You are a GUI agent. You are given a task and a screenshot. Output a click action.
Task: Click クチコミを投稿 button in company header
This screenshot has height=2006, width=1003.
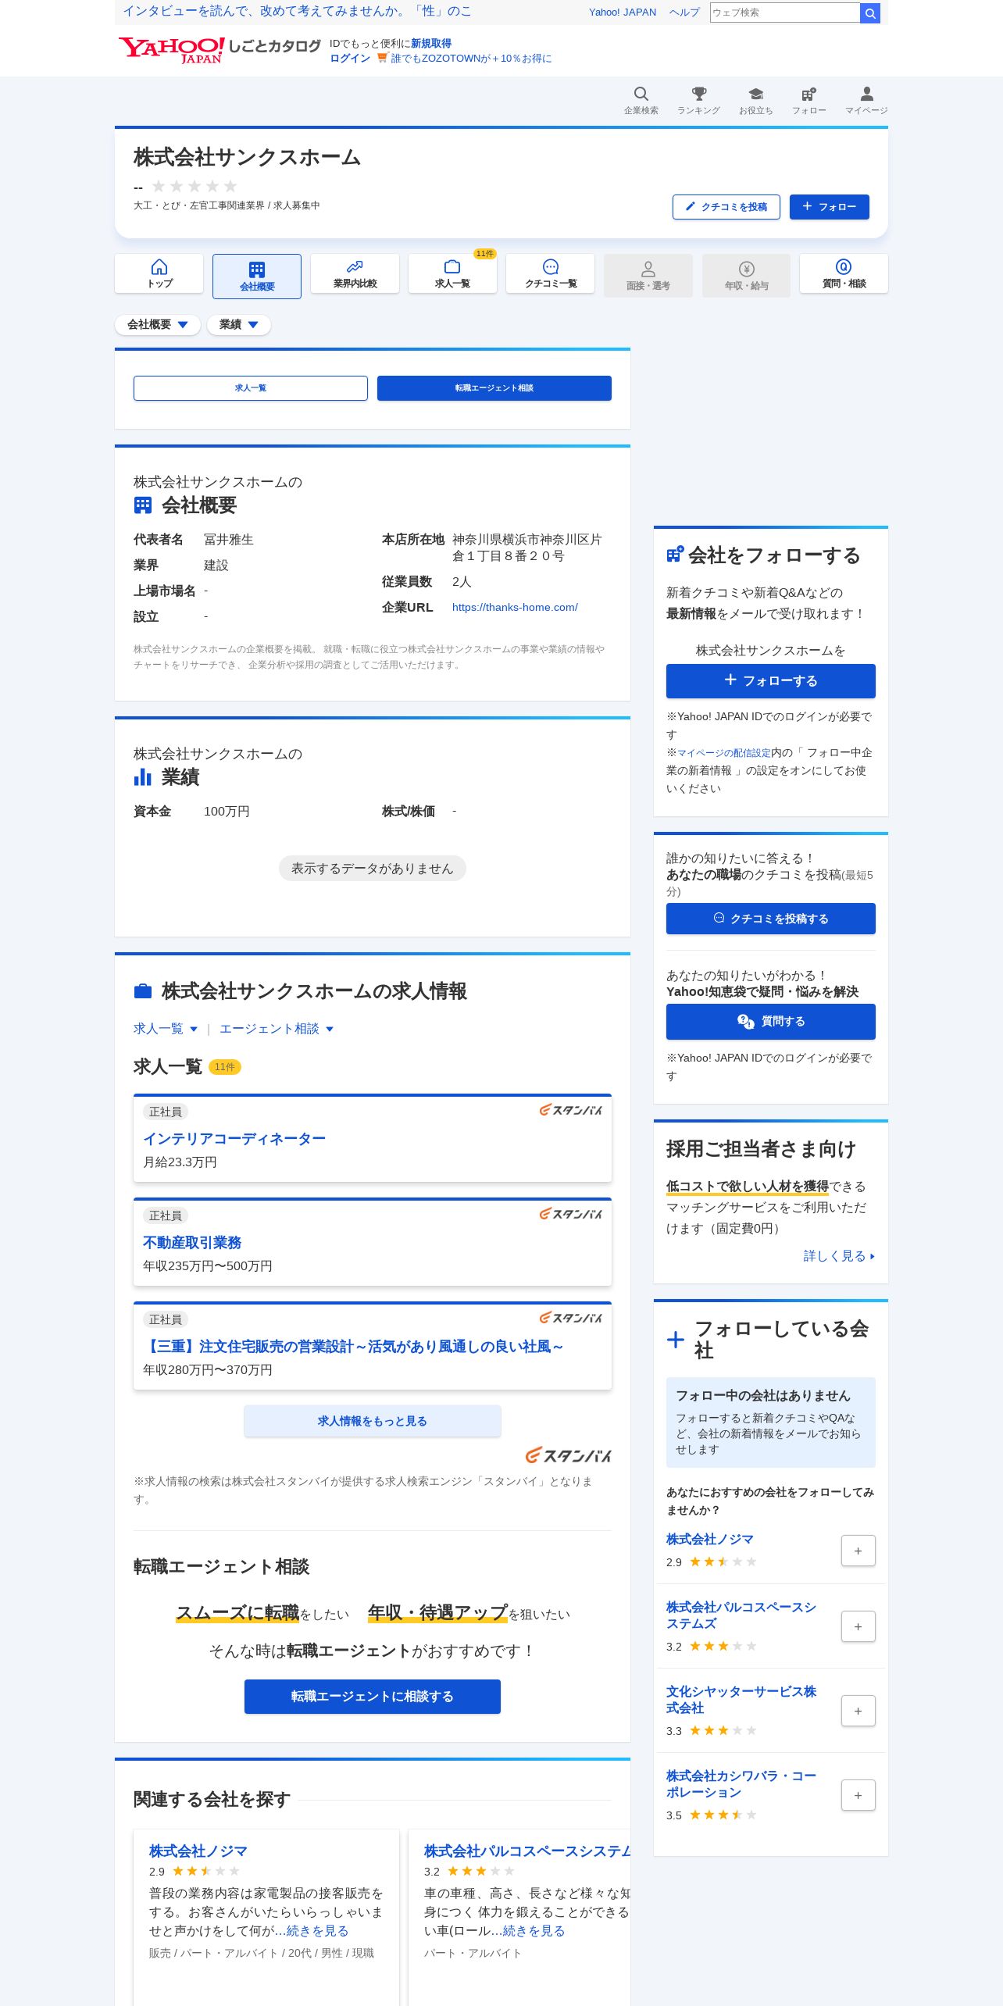pyautogui.click(x=726, y=207)
